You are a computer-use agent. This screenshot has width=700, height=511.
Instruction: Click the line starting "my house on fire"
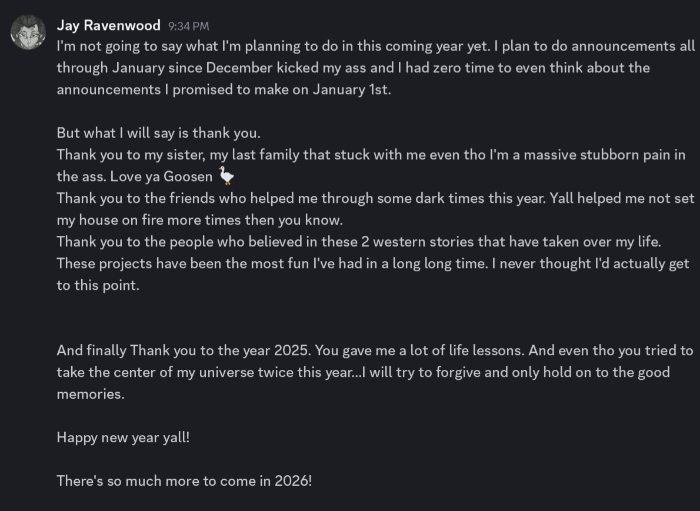[199, 221]
